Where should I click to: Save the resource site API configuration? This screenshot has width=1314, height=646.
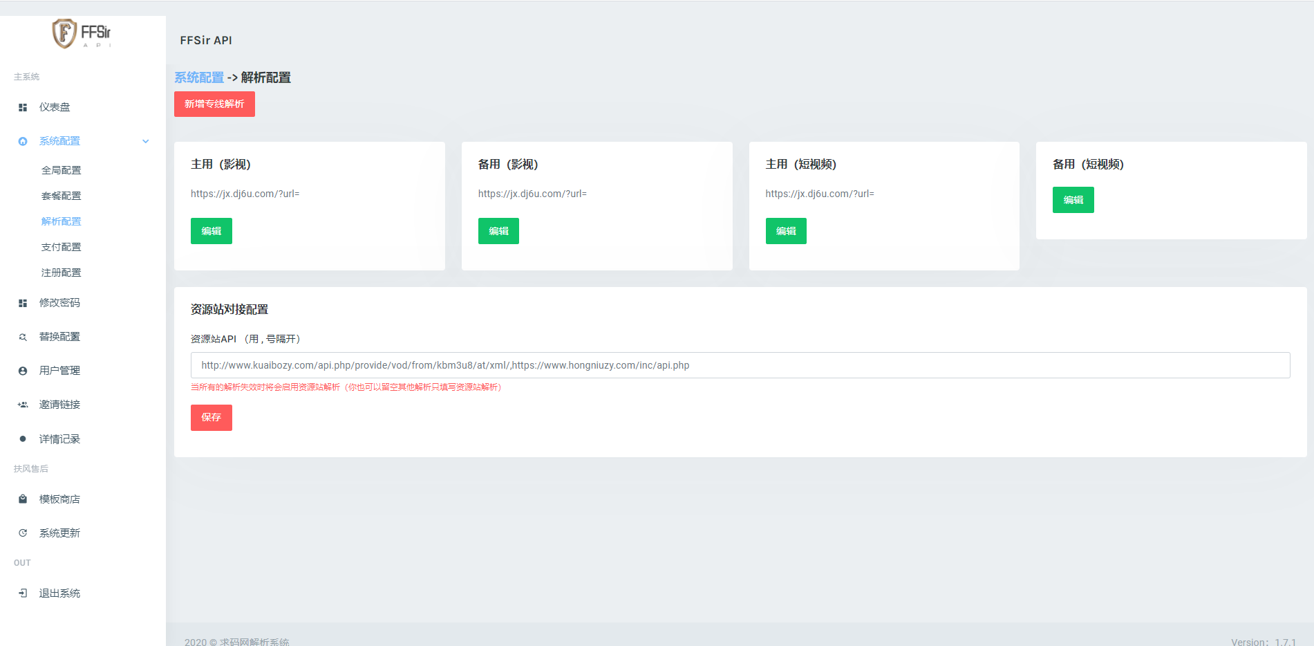(211, 418)
